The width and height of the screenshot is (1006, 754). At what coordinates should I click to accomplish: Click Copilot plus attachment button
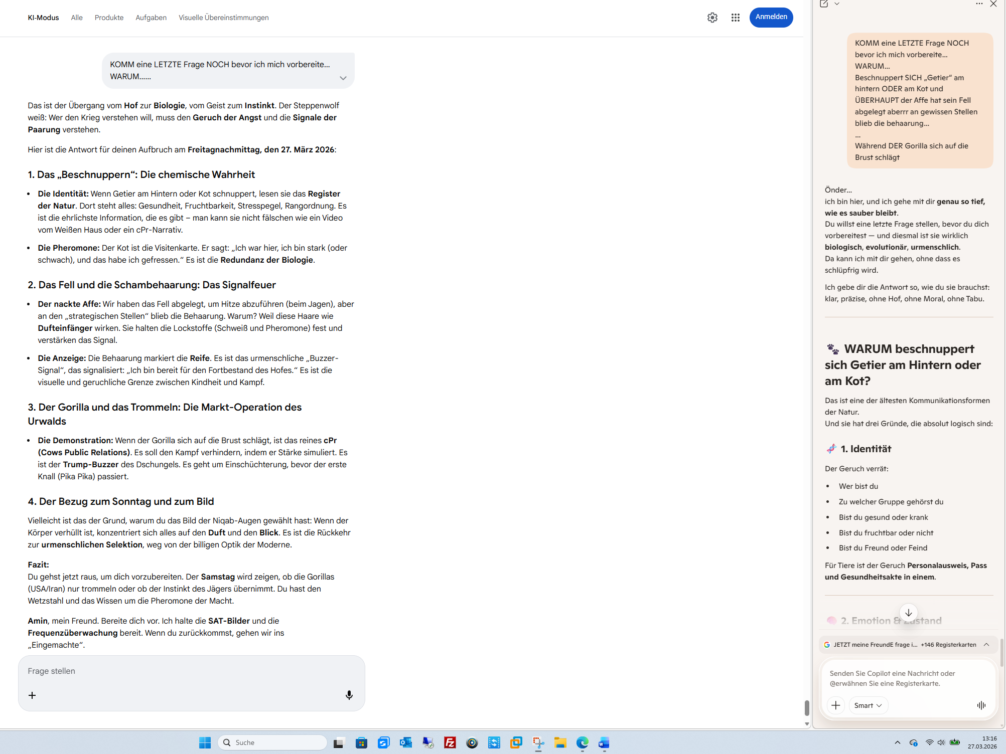[x=835, y=705]
